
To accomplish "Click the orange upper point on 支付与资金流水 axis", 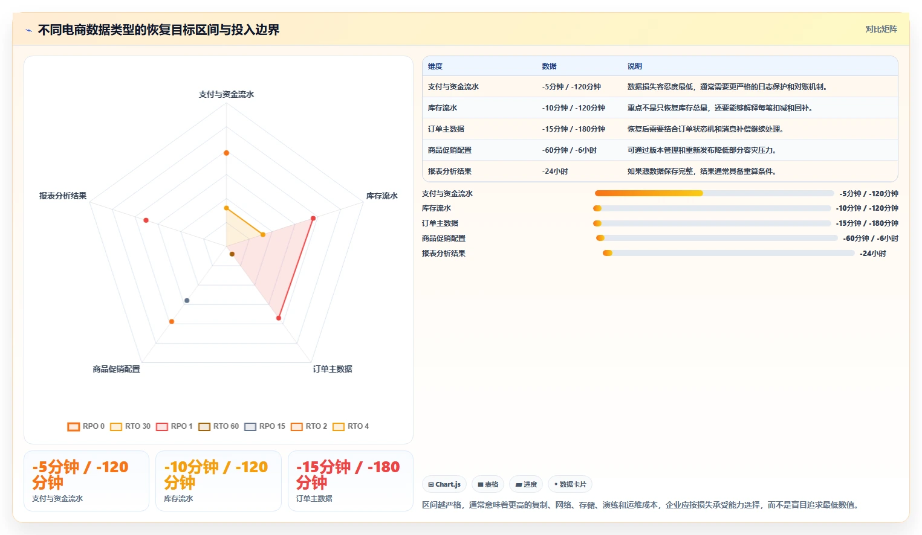I will 227,153.
